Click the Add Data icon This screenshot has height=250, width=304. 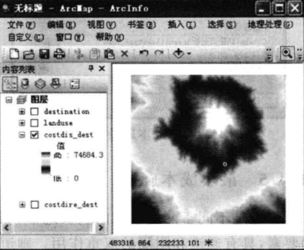tap(179, 54)
